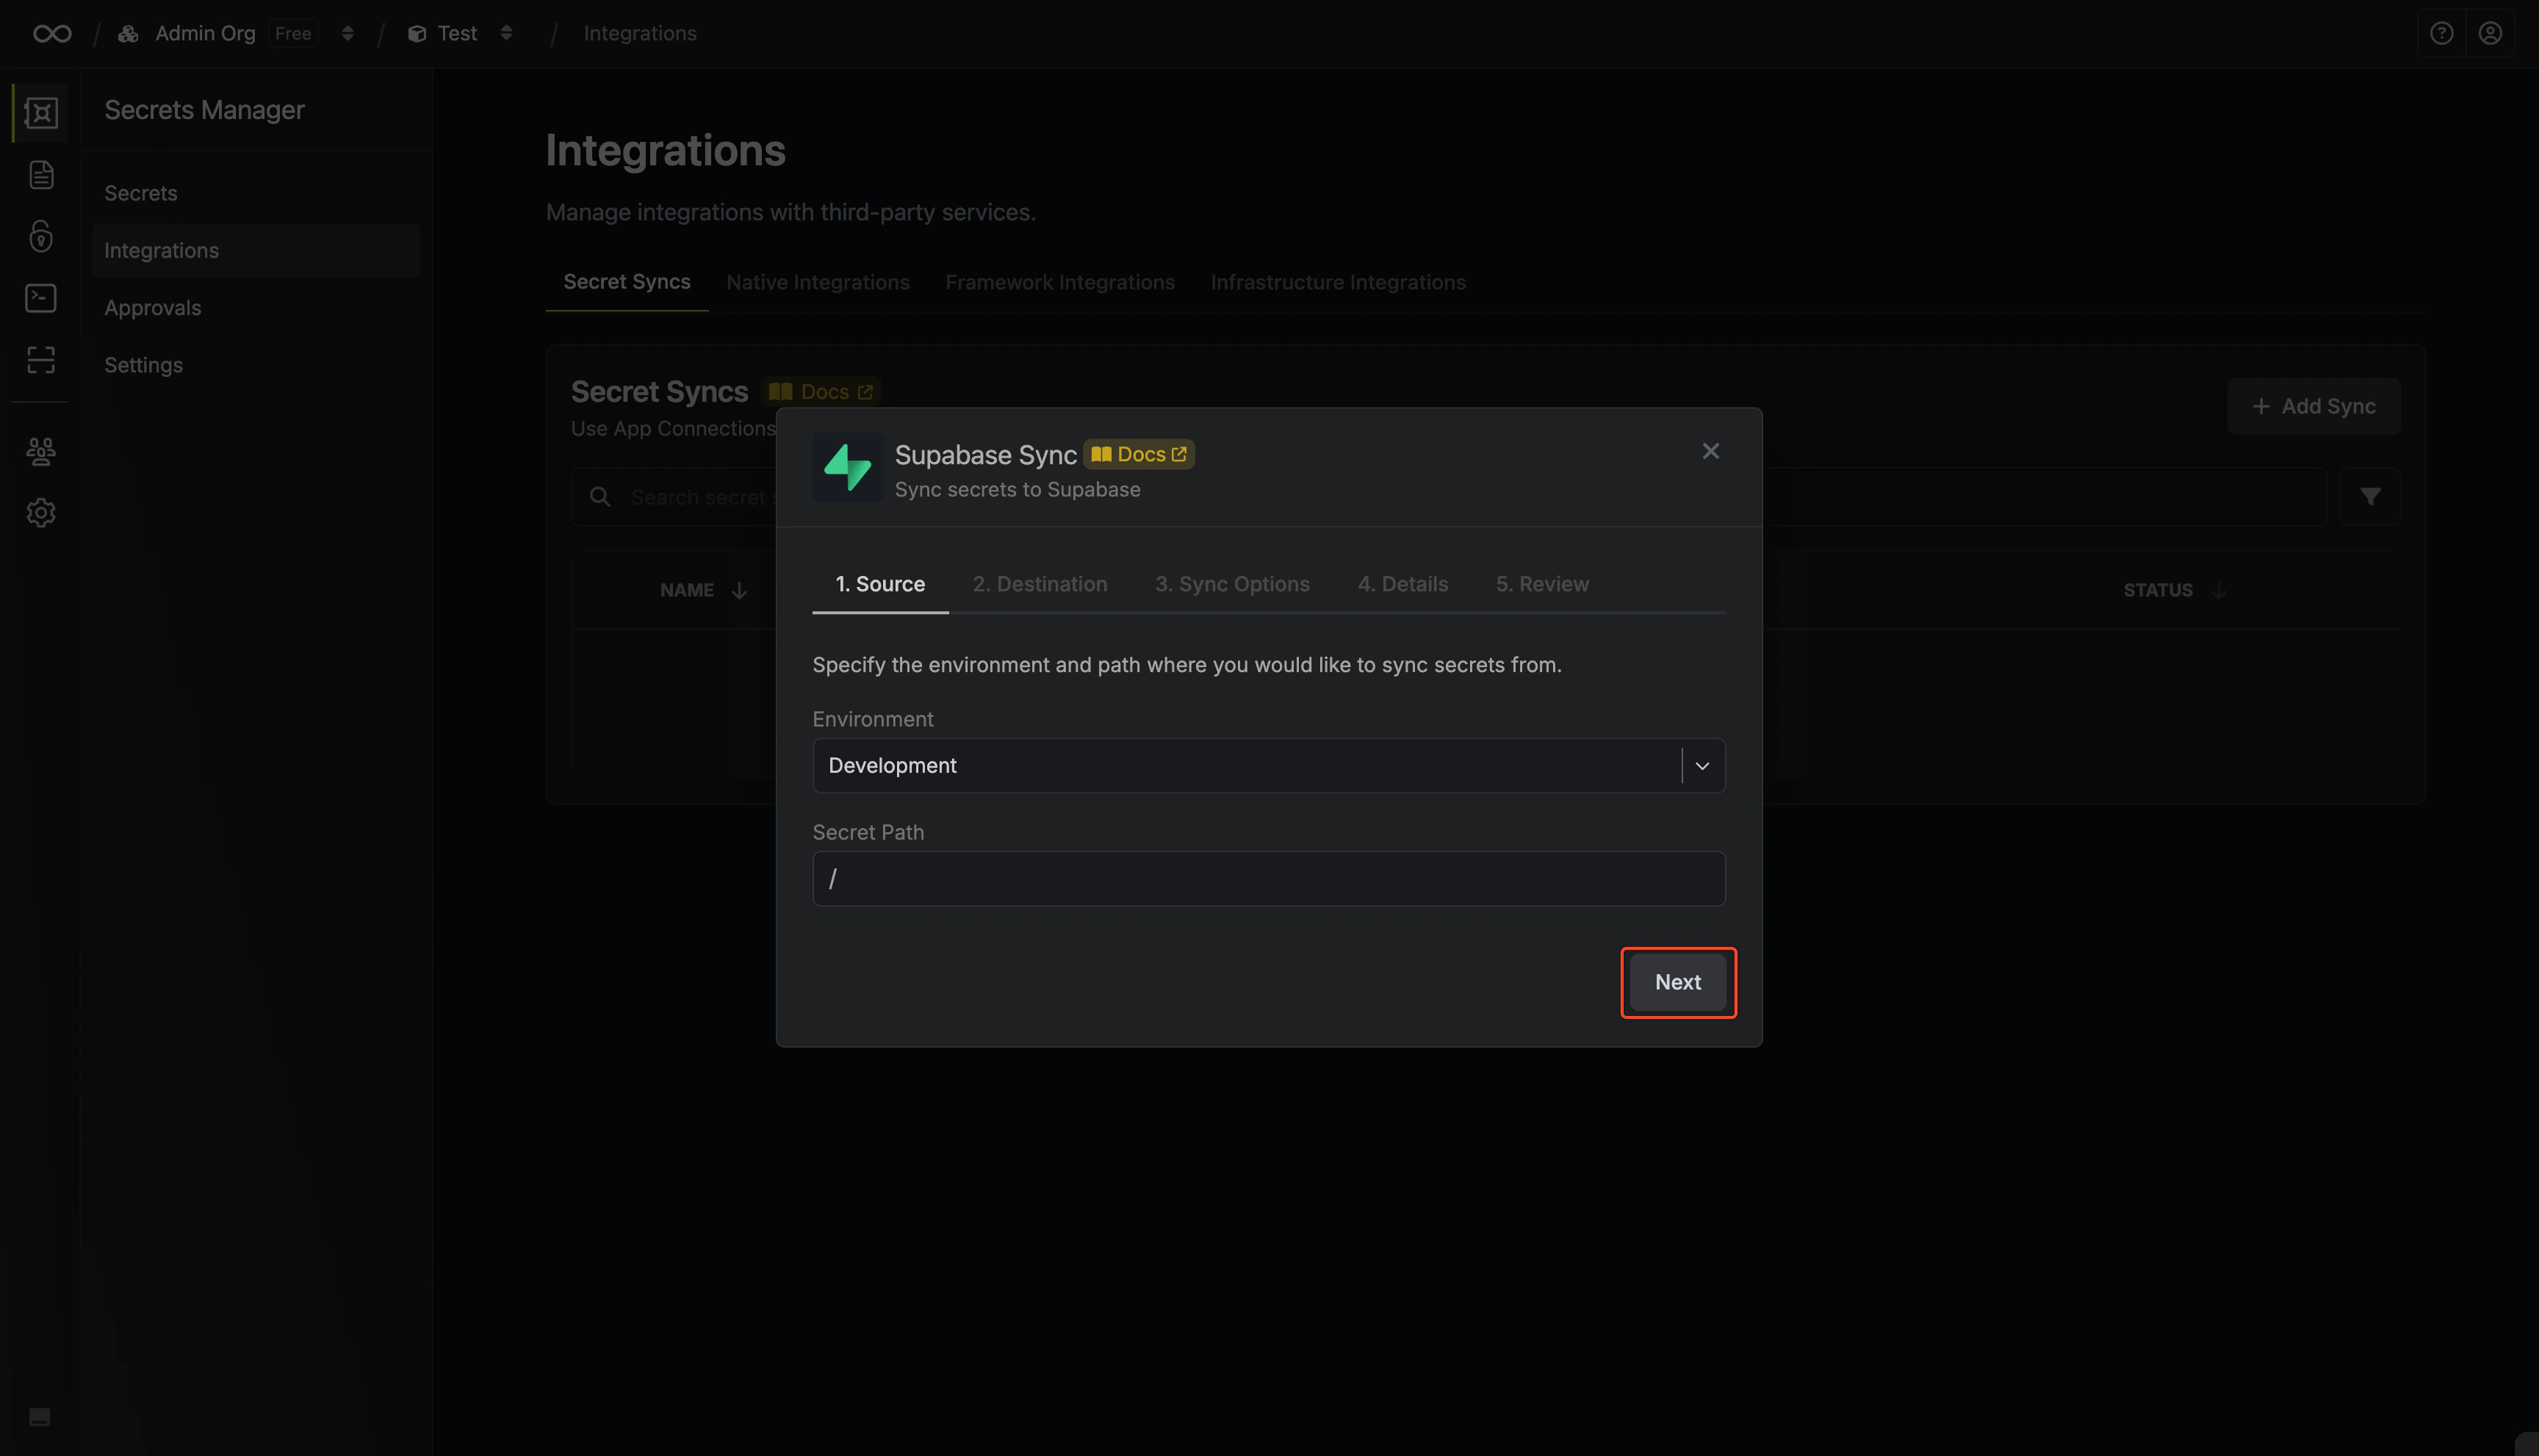This screenshot has width=2539, height=1456.
Task: Open the user profile icon
Action: (2490, 33)
